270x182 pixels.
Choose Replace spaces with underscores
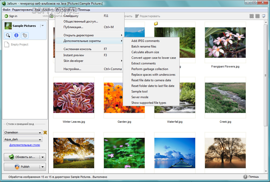point(151,75)
